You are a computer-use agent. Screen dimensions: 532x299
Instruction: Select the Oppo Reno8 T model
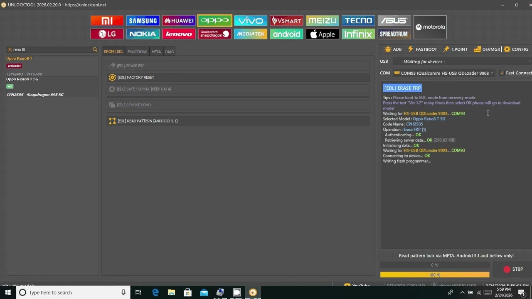19,59
